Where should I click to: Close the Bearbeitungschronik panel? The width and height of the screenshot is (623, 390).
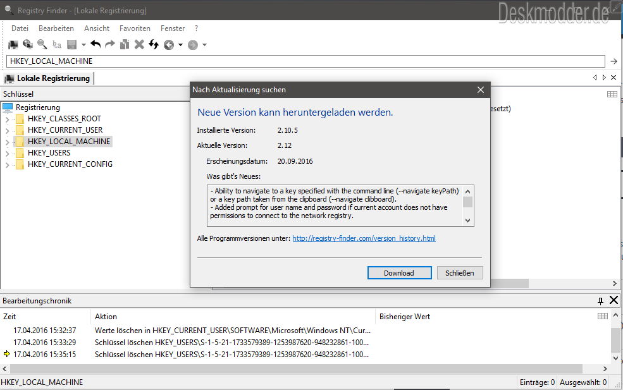[x=614, y=300]
